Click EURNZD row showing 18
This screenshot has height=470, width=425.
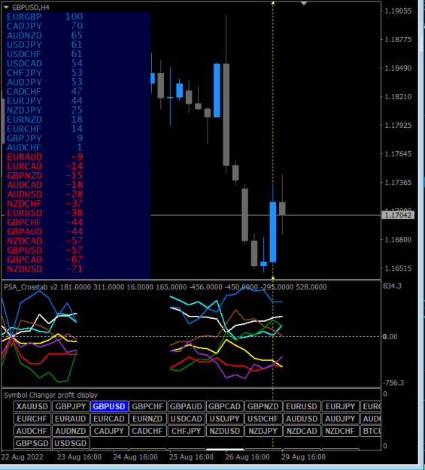point(44,120)
